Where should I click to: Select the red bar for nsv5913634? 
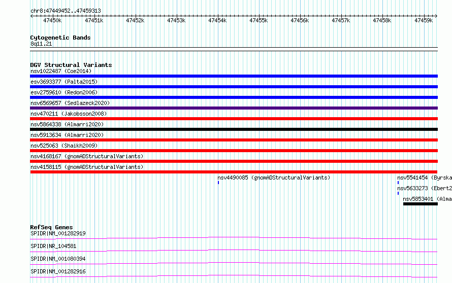click(234, 140)
